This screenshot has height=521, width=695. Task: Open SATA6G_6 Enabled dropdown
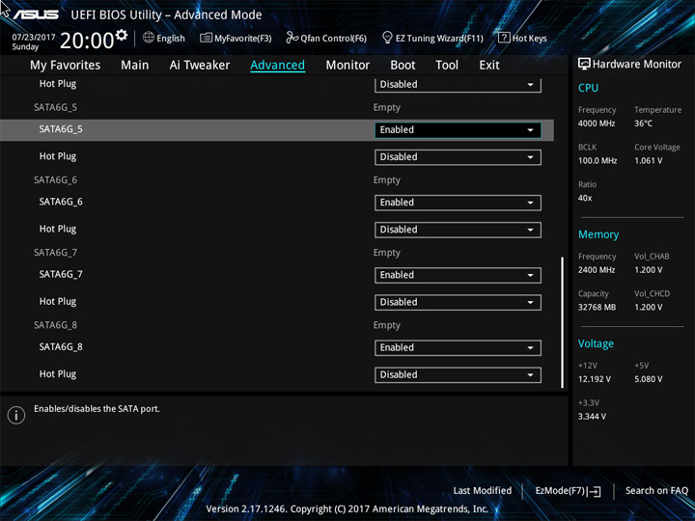458,203
